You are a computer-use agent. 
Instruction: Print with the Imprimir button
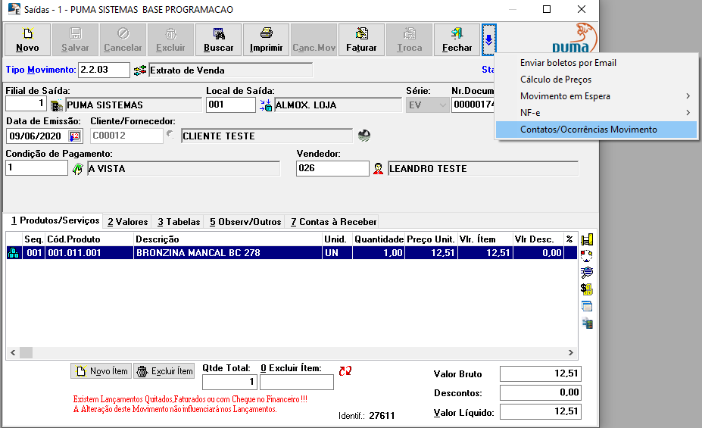(x=266, y=40)
